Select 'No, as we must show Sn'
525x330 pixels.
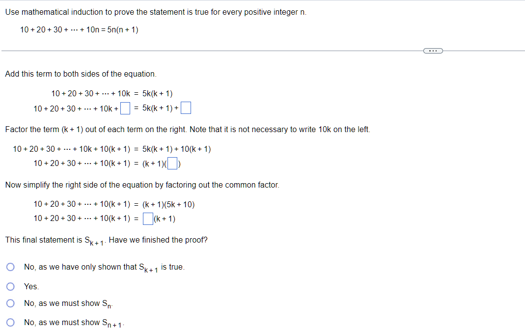tap(10, 303)
